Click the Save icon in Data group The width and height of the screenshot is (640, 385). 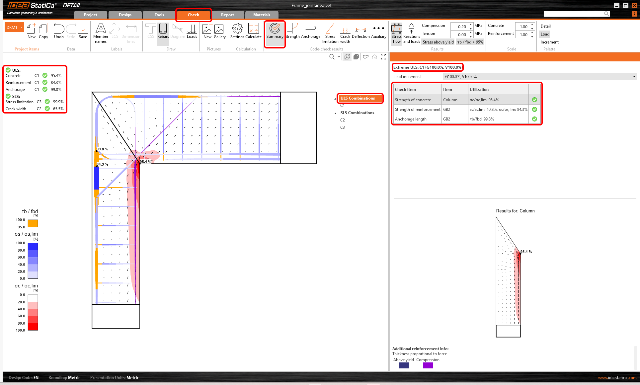point(83,32)
